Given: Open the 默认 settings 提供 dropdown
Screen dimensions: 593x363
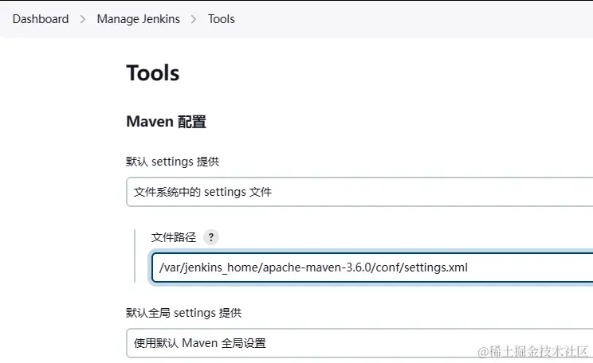Looking at the screenshot, I should tap(359, 192).
